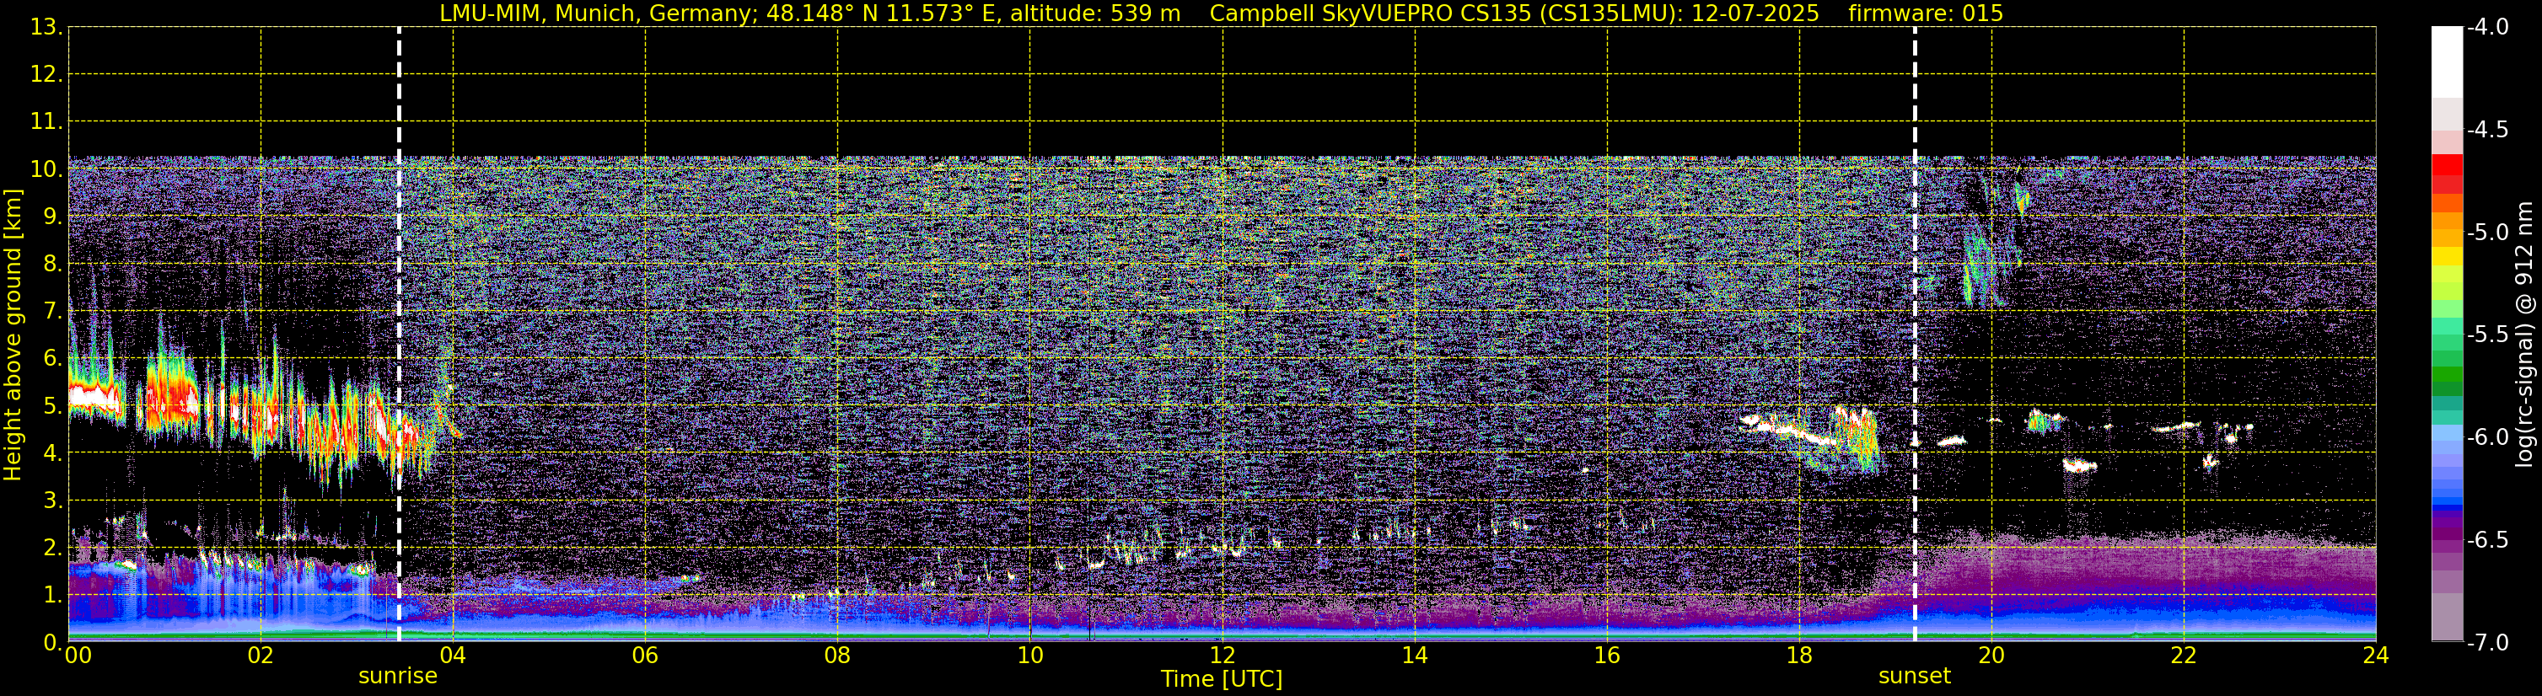Click the "sunset" label below the time axis
The width and height of the screenshot is (2542, 696).
pos(1915,677)
